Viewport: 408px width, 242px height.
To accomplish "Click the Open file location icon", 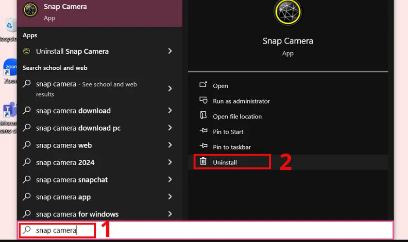I will (203, 115).
